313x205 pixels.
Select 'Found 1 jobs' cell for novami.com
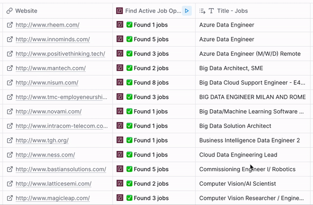coord(154,111)
